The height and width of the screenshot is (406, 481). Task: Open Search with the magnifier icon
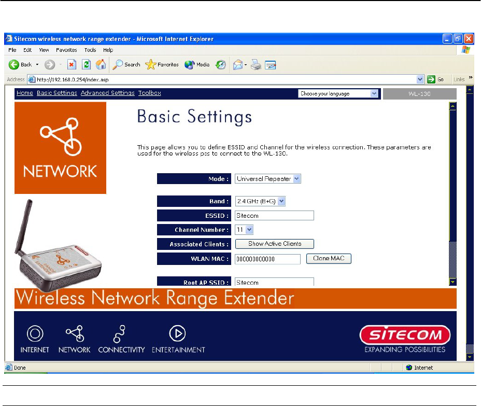[x=118, y=64]
